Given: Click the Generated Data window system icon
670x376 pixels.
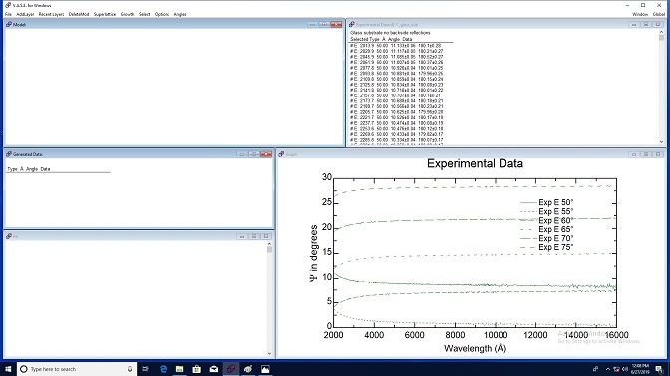Looking at the screenshot, I should 9,154.
